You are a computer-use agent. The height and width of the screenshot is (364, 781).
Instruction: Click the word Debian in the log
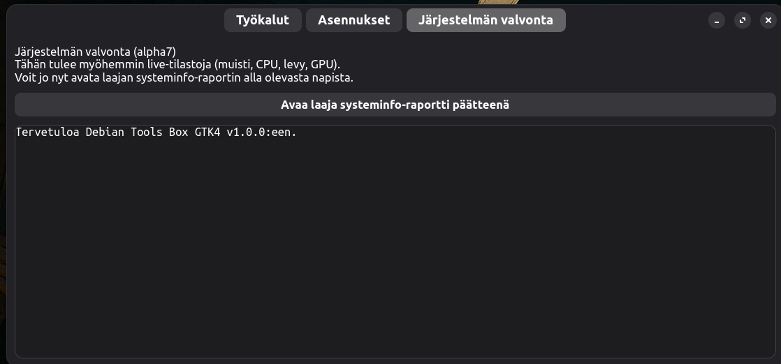pos(105,132)
